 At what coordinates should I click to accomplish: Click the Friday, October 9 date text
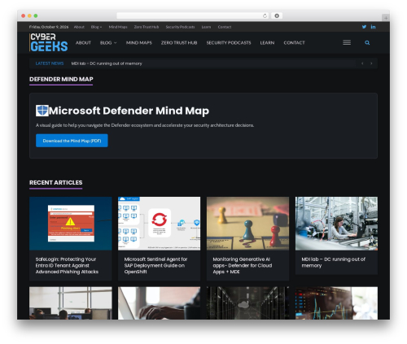tap(49, 27)
